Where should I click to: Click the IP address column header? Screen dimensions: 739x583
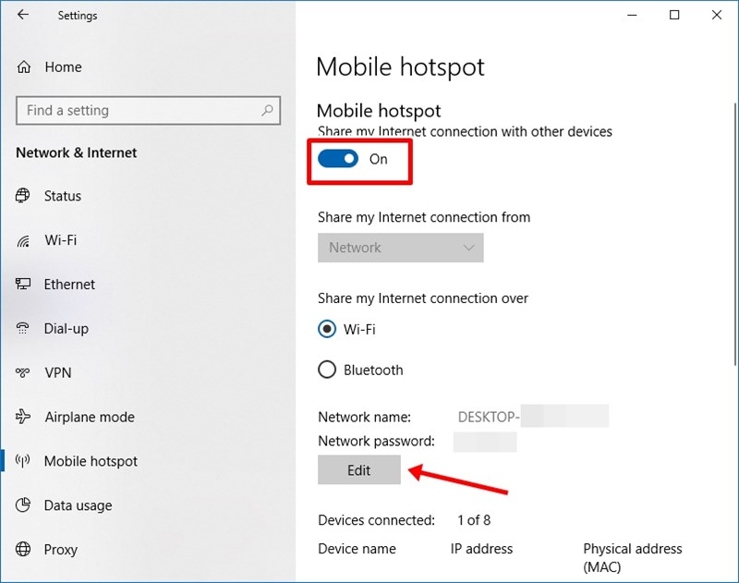481,549
